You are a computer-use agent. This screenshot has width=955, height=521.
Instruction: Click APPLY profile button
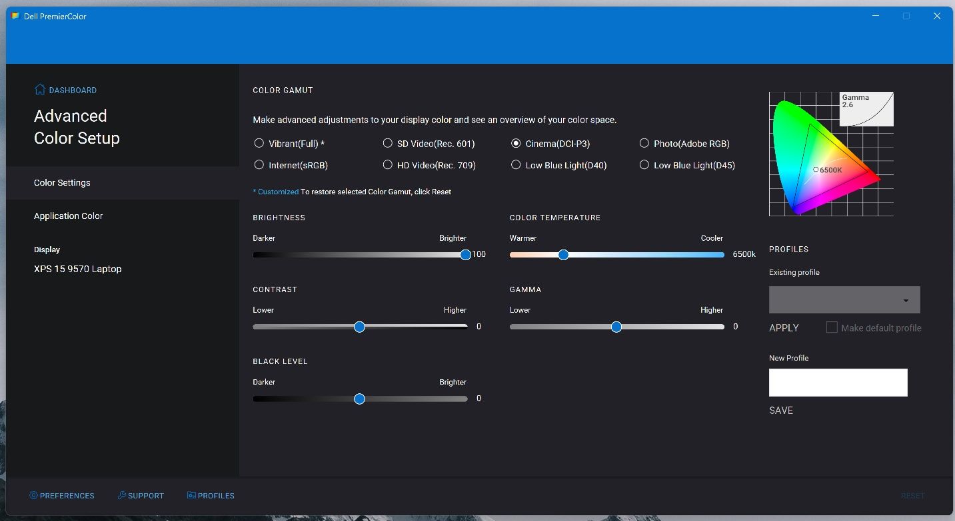coord(784,328)
